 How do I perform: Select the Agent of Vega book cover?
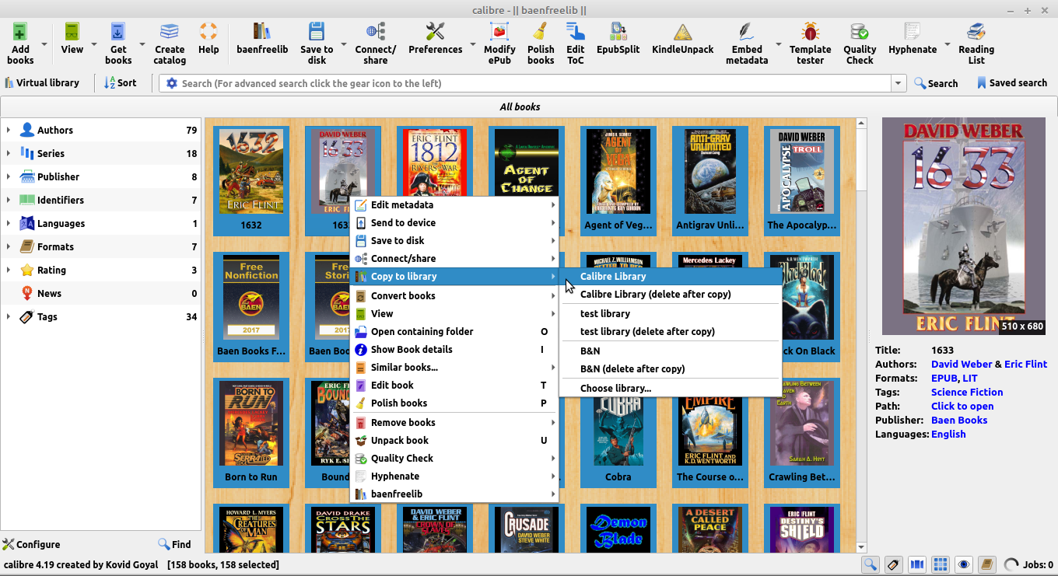point(618,172)
